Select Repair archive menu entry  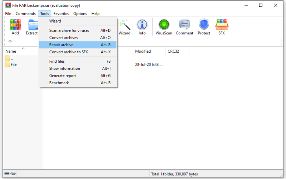(x=78, y=45)
